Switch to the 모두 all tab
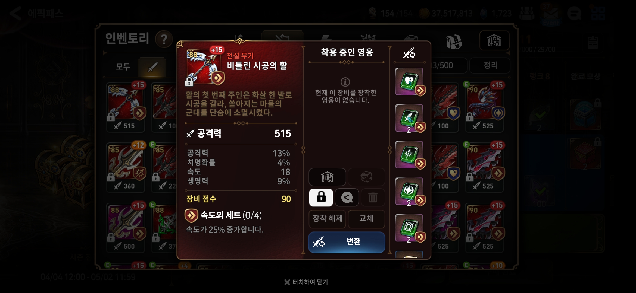Image resolution: width=636 pixels, height=293 pixels. click(123, 66)
